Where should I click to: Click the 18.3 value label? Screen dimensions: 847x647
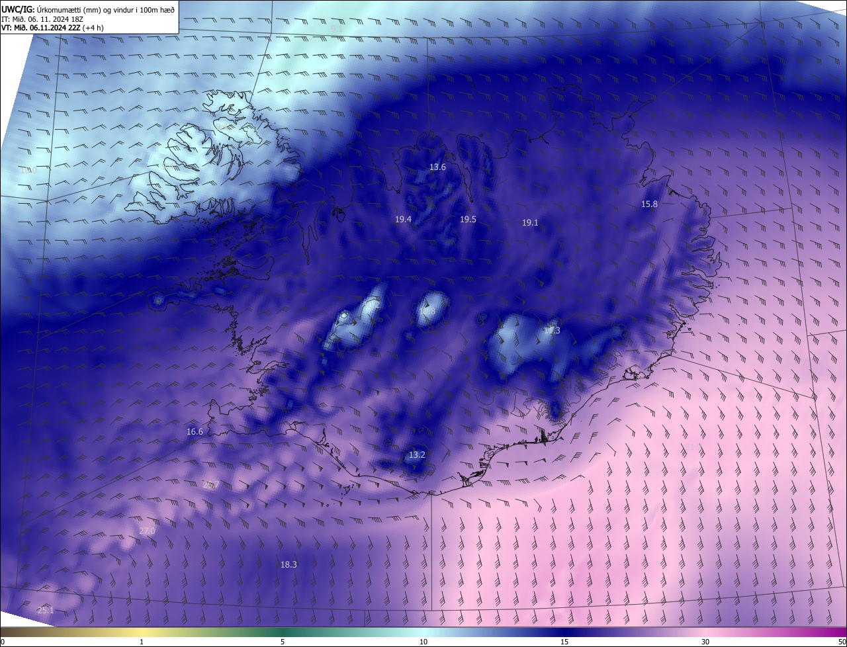289,564
